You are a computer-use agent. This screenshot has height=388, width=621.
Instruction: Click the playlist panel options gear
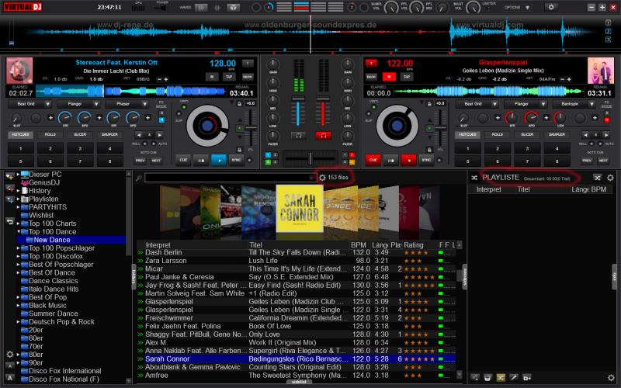click(x=610, y=178)
